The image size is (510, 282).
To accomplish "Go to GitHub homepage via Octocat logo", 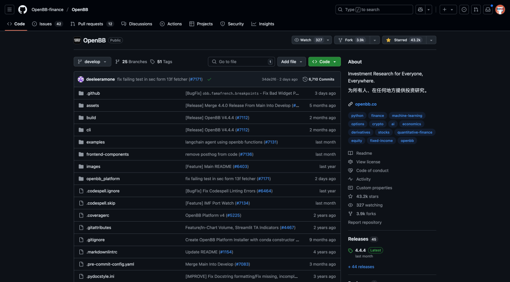I will click(x=23, y=9).
